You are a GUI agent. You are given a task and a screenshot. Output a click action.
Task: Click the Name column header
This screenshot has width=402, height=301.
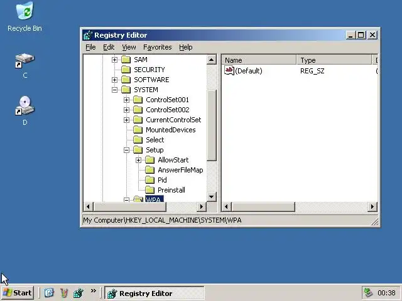(x=259, y=60)
